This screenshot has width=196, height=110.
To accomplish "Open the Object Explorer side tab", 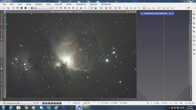I will point(2,78).
